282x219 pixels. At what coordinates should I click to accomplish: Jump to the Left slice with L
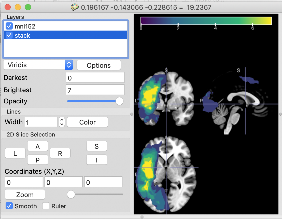[15, 154]
